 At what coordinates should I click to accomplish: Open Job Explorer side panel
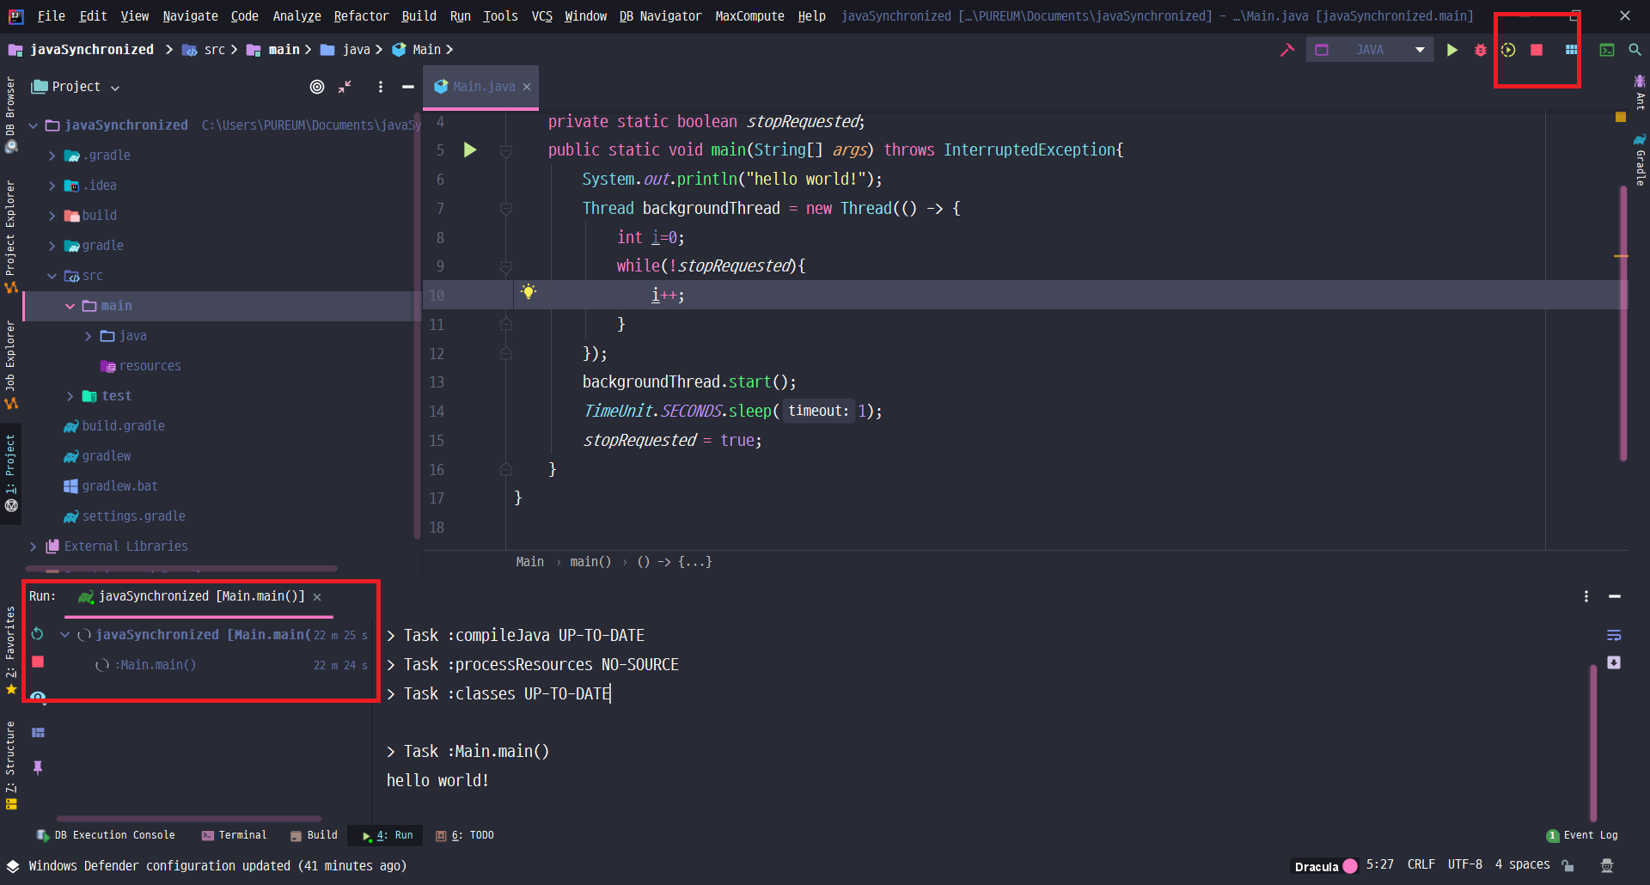pyautogui.click(x=10, y=364)
